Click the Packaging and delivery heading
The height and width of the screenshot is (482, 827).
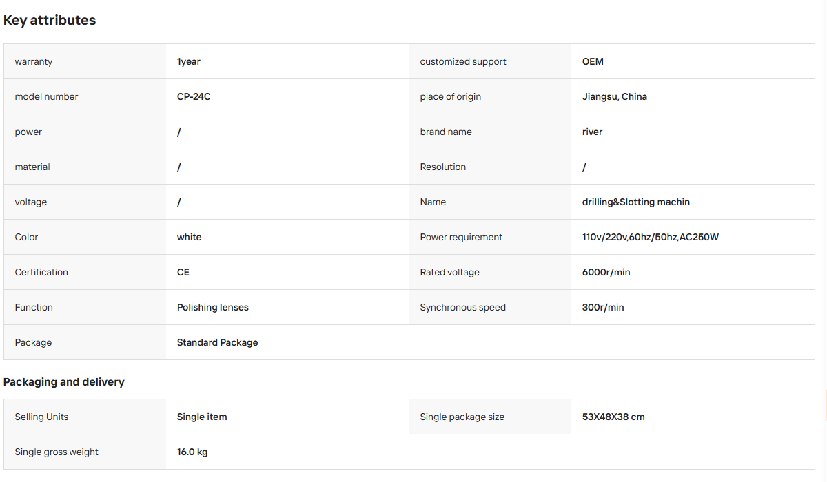tap(64, 382)
